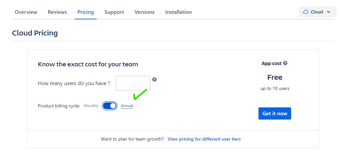
Task: Switch to the Overview tab
Action: [x=26, y=12]
